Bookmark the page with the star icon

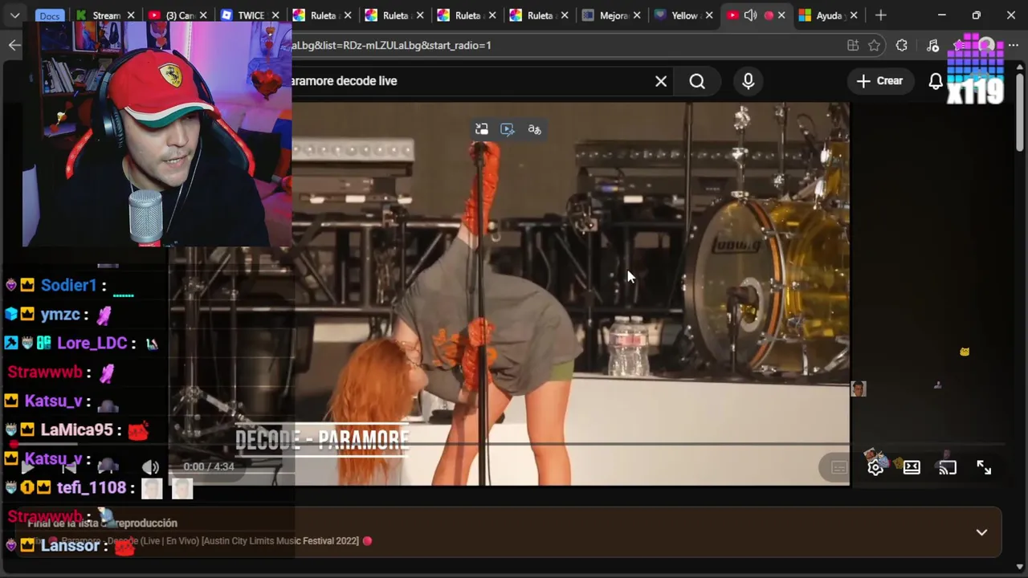875,45
